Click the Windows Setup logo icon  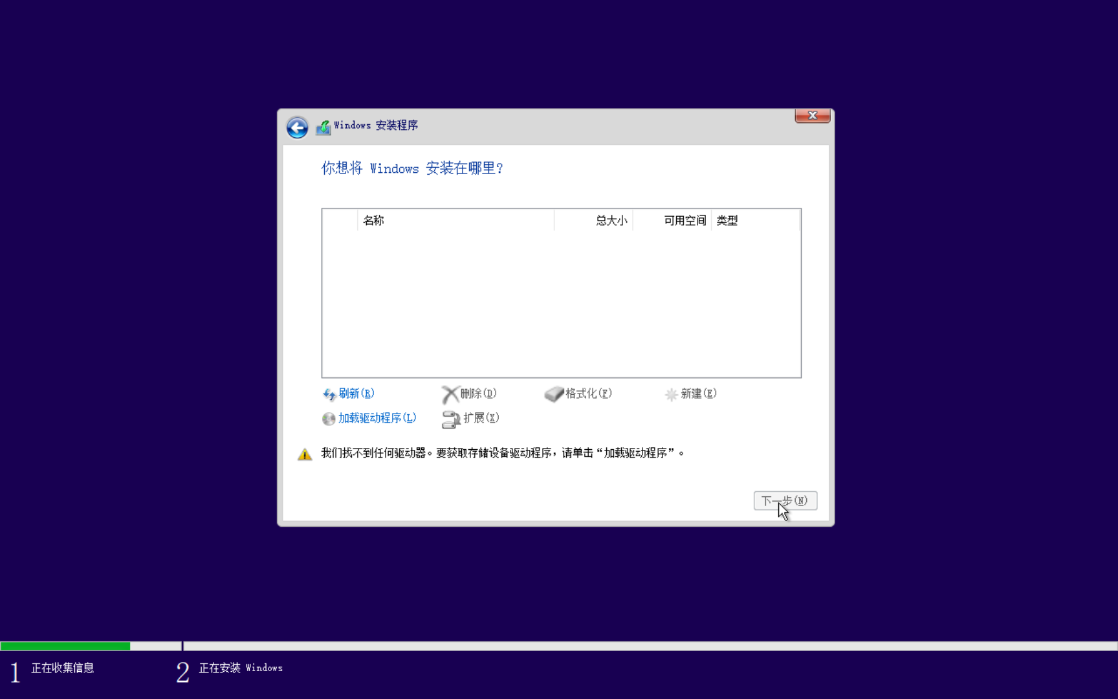(x=322, y=126)
